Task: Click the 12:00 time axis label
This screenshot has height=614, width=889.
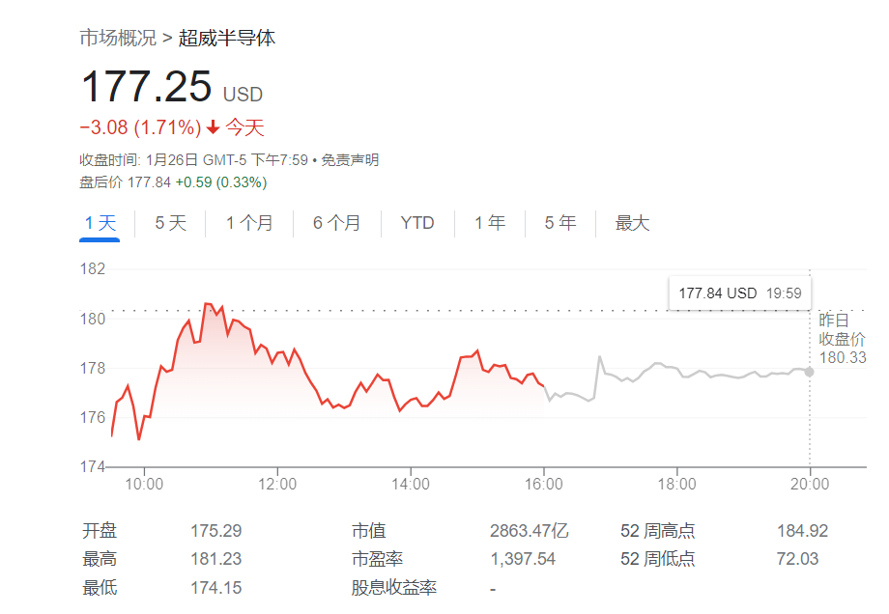Action: [277, 485]
